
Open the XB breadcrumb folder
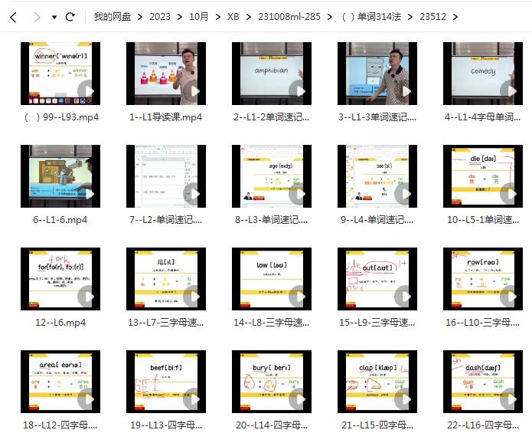(233, 17)
